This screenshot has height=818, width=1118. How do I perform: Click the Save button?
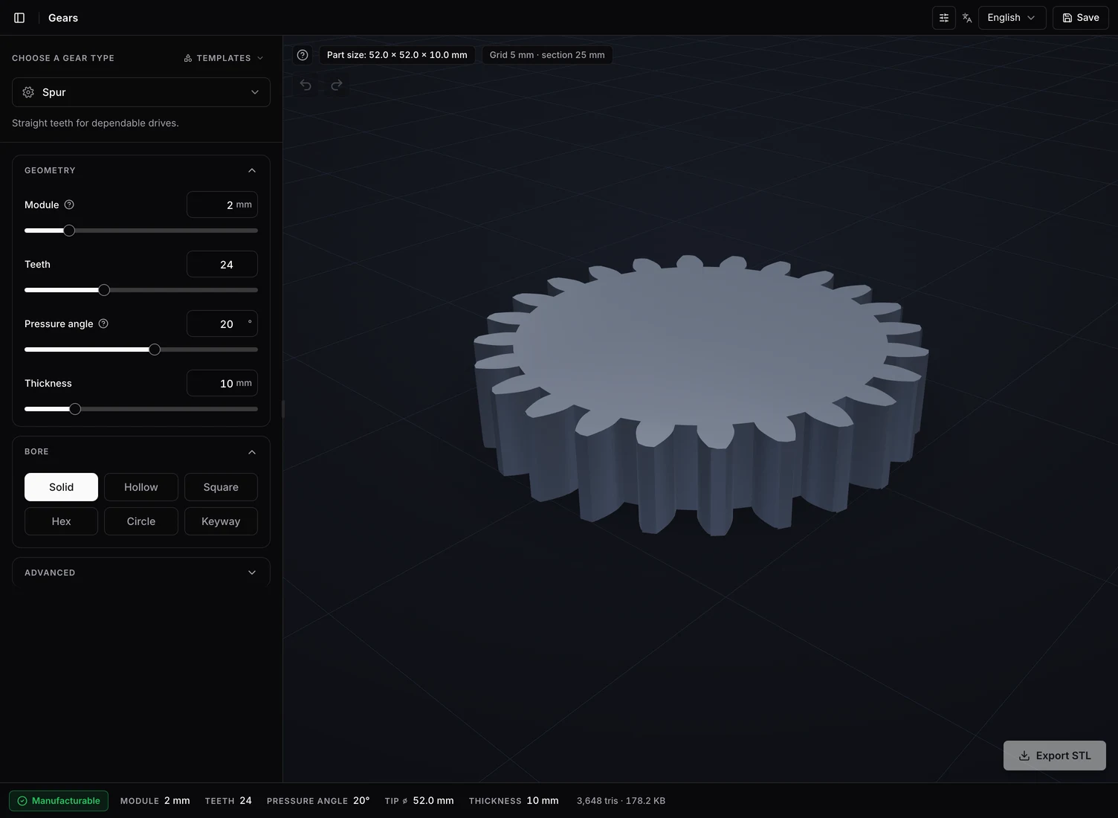[1081, 18]
